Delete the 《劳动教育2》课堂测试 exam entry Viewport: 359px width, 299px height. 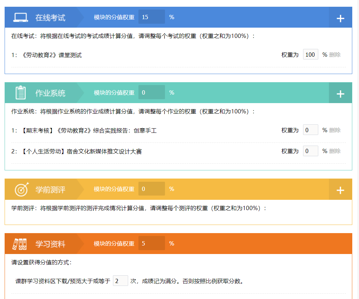pos(335,55)
